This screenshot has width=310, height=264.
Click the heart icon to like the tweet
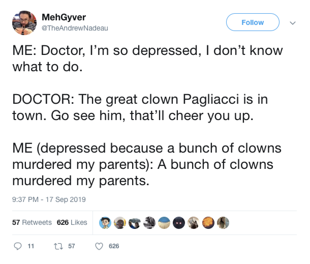point(99,246)
